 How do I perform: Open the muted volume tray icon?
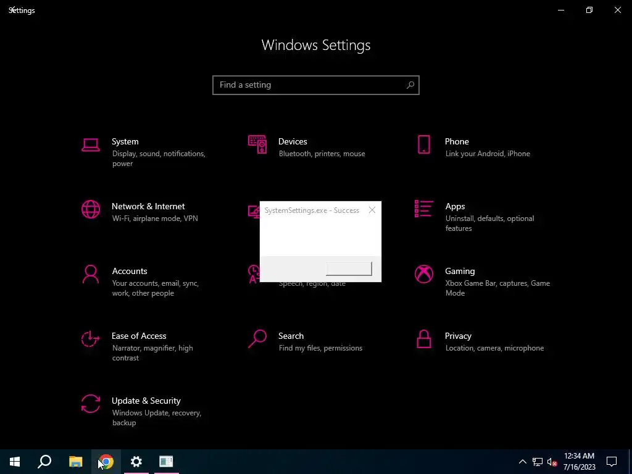tap(552, 462)
